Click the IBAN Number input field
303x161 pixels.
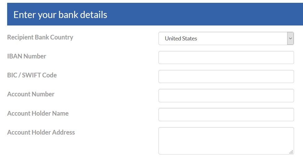tap(226, 57)
